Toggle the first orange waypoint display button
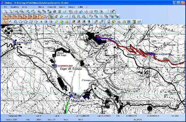Viewport: 186px width, 122px height. coord(5,17)
